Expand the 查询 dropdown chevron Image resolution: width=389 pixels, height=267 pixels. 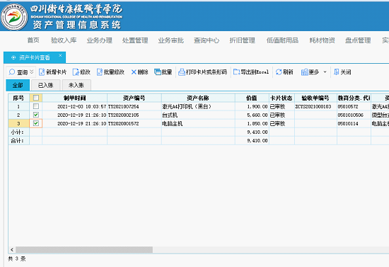(32, 72)
